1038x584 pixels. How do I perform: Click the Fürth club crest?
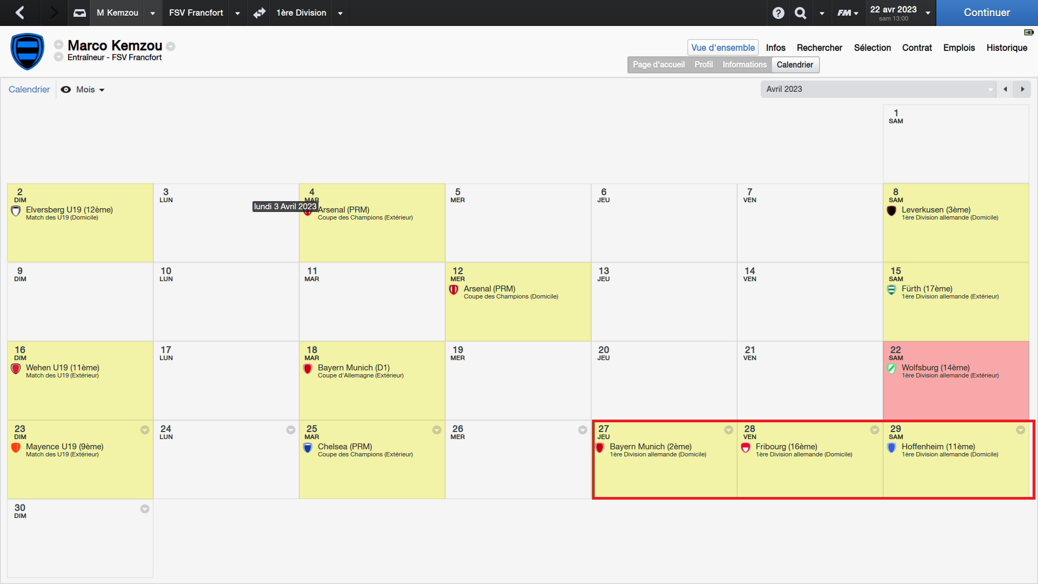[891, 290]
